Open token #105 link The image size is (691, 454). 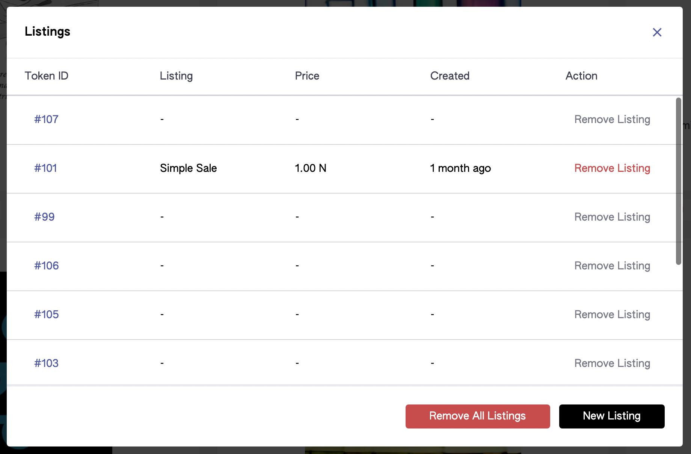click(47, 314)
